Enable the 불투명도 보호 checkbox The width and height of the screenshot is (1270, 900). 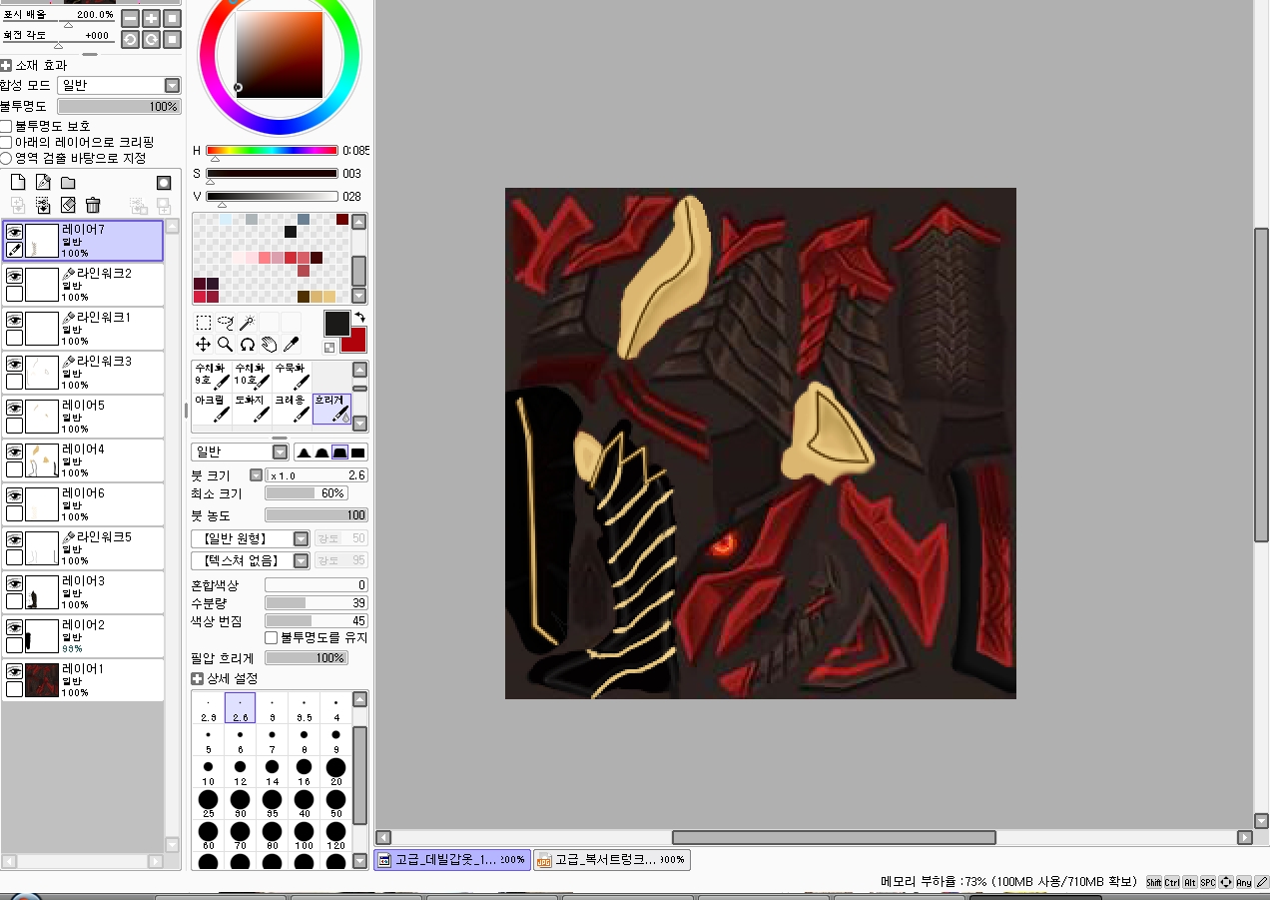tap(6, 126)
